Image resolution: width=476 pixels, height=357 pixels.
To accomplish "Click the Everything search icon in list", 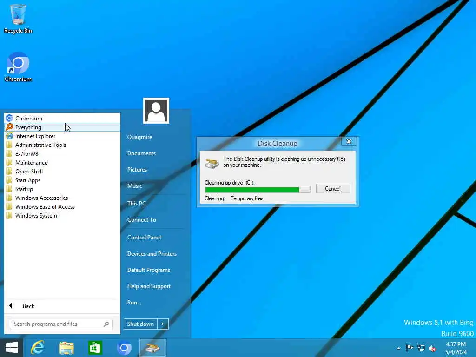I will [x=9, y=127].
